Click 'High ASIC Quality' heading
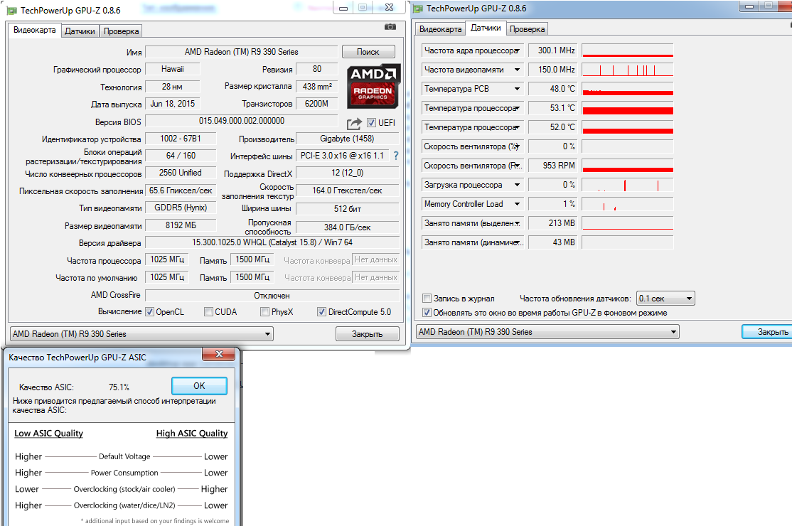Image resolution: width=792 pixels, height=526 pixels. 192,433
